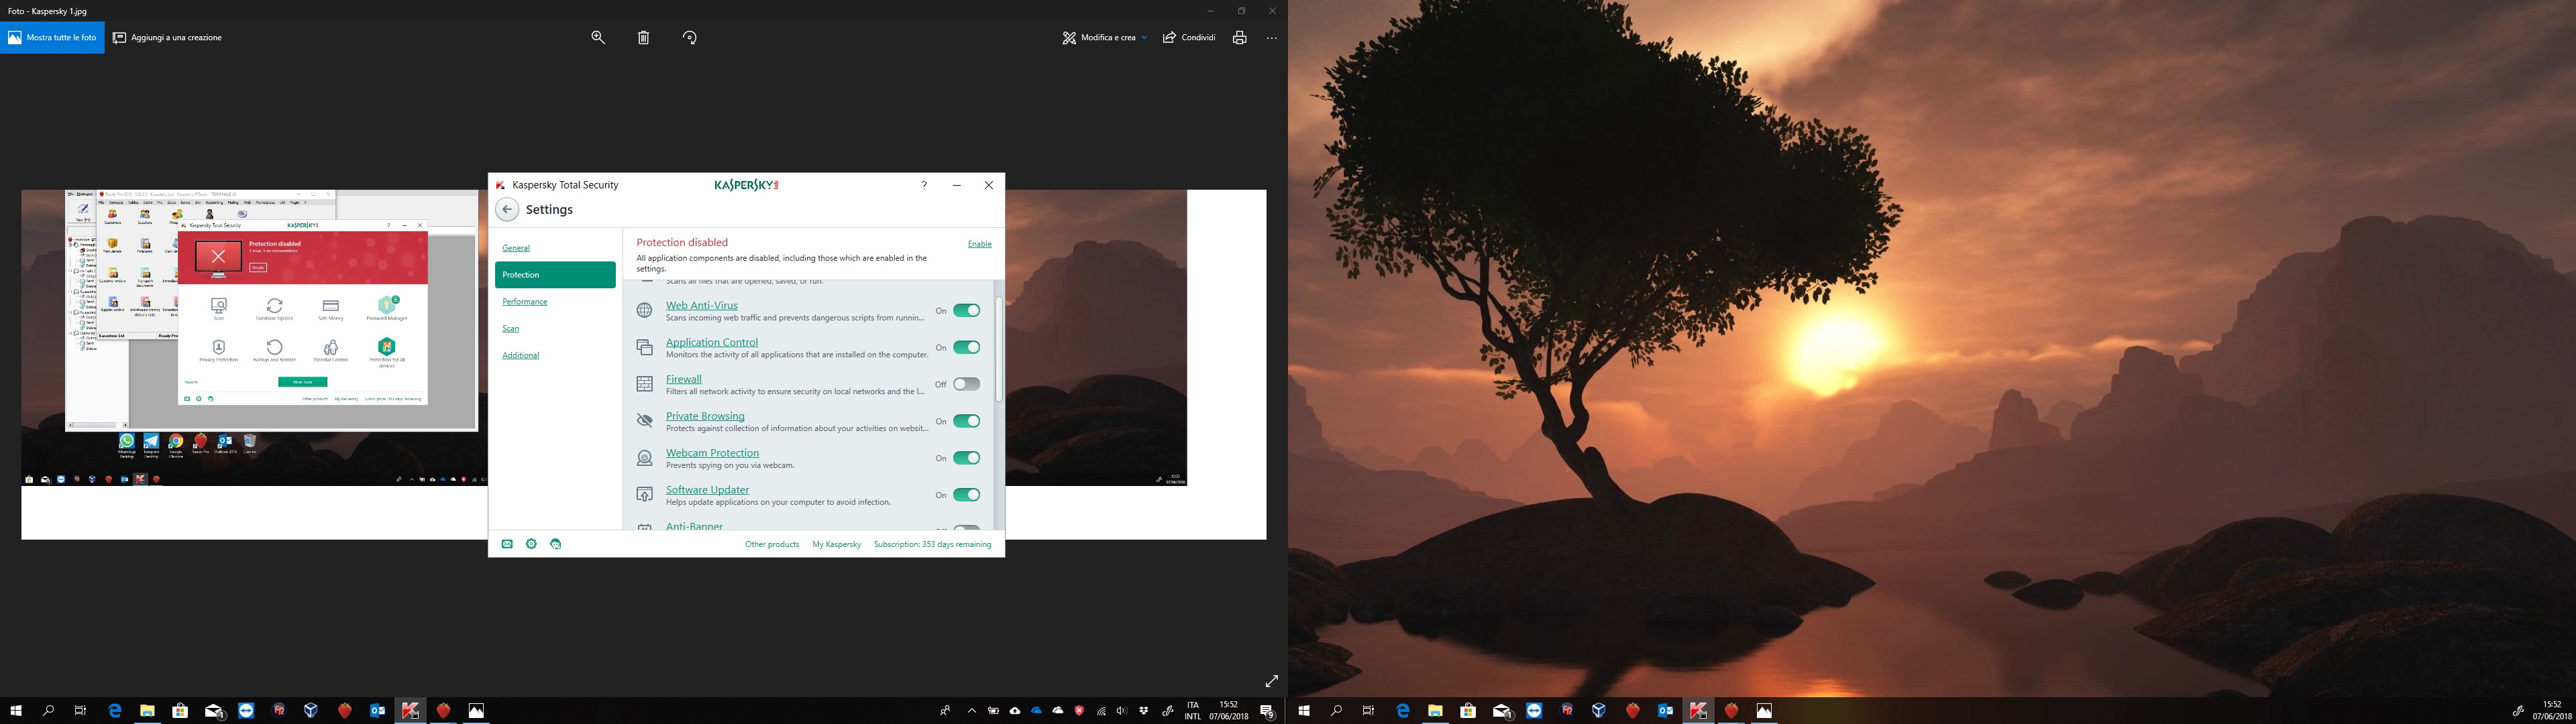
Task: Rotate the photo with the rotate icon
Action: (x=690, y=38)
